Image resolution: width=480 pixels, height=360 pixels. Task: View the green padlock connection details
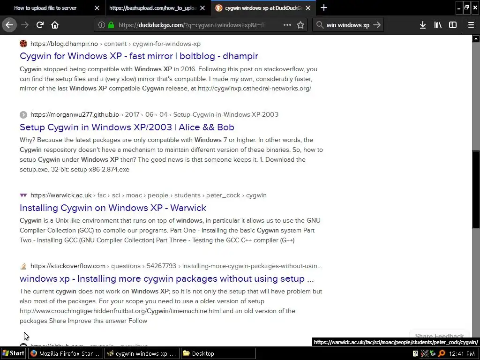(x=111, y=25)
